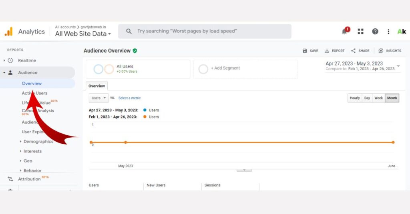This screenshot has height=214, width=410.
Task: Click the Export download icon
Action: [327, 51]
